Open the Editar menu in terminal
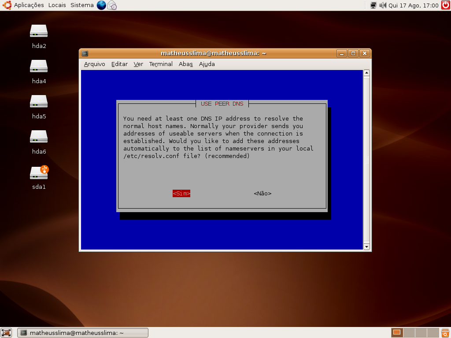The width and height of the screenshot is (451, 338). 119,64
